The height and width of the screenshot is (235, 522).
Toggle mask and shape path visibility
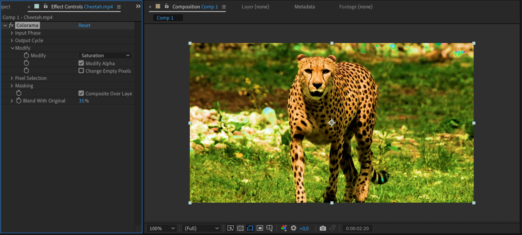[x=250, y=228]
